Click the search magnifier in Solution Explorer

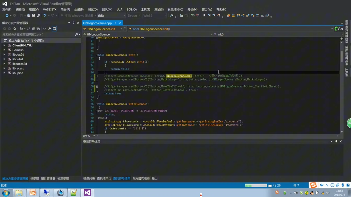(76, 35)
